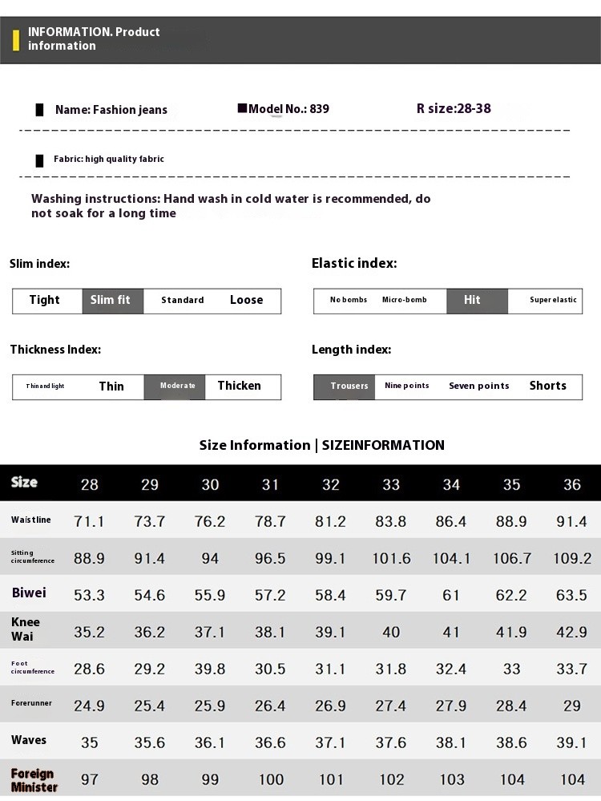Click the black square bullet beside Name
Screen dimensions: 601x801
point(39,110)
